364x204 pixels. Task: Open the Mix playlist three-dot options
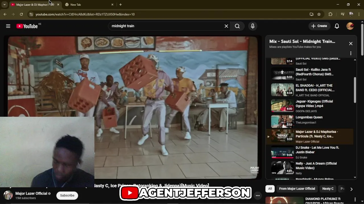point(351,53)
